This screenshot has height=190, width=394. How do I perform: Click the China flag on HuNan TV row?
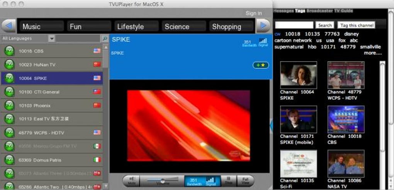(97, 64)
